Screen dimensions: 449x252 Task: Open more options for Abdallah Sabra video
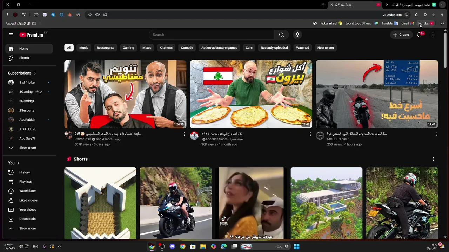tap(310, 134)
